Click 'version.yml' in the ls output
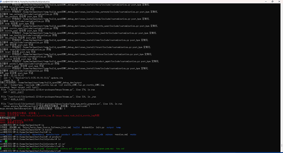Image resolution: width=283 pixels, height=153 pixels. pos(121,135)
